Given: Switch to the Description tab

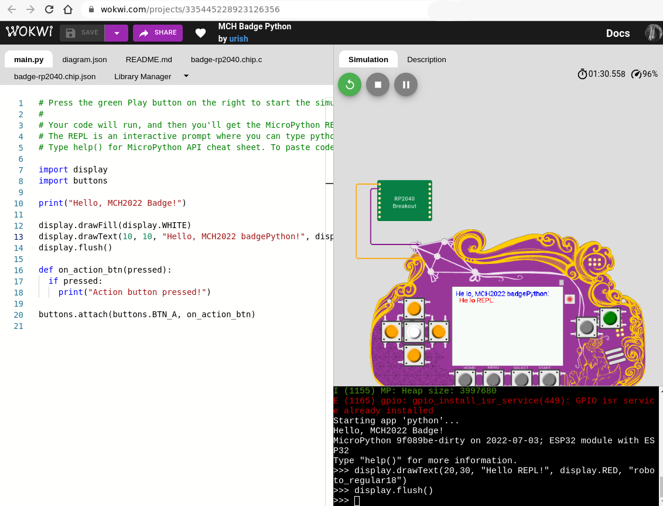Looking at the screenshot, I should pos(426,59).
